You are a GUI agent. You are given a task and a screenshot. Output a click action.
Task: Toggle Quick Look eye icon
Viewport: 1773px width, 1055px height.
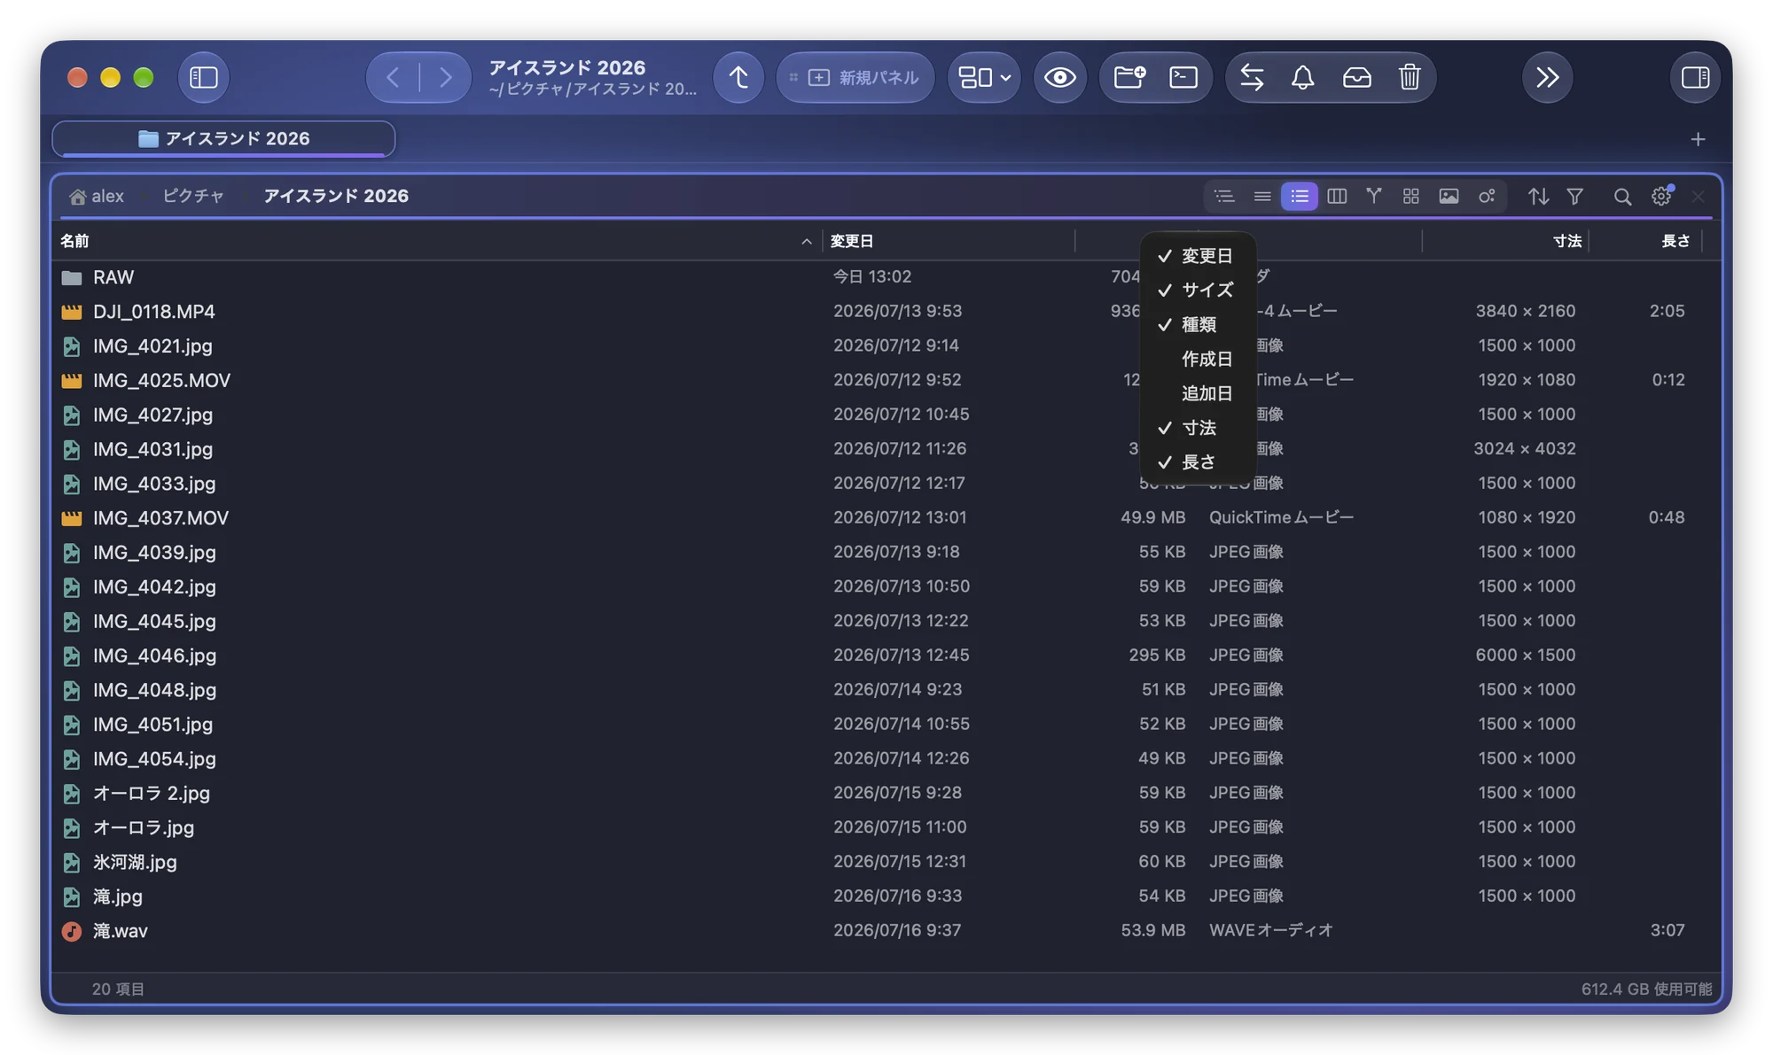pos(1059,78)
